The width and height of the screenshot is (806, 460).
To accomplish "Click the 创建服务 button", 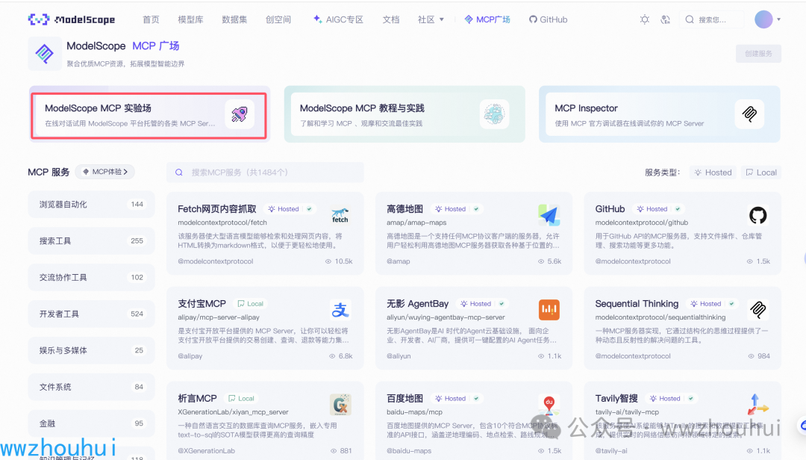I will tap(757, 53).
